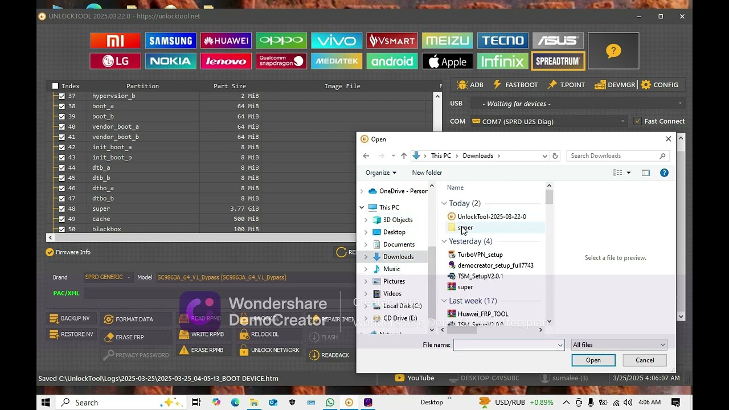This screenshot has width=729, height=410.
Task: Open the ADB tab
Action: (470, 85)
